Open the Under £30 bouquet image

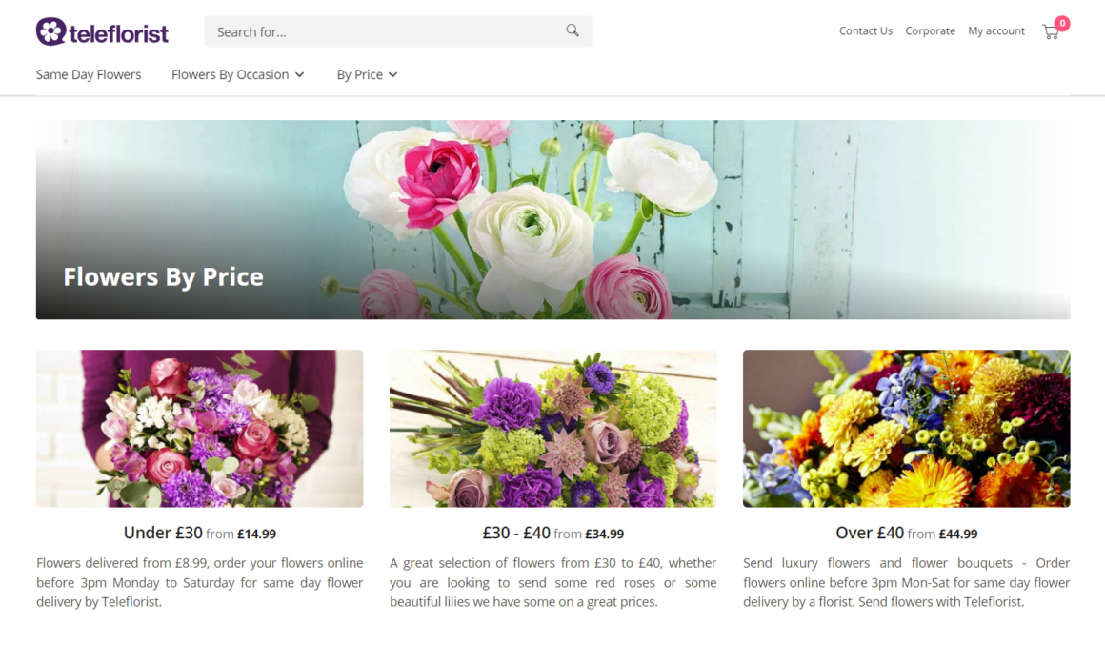(x=200, y=429)
